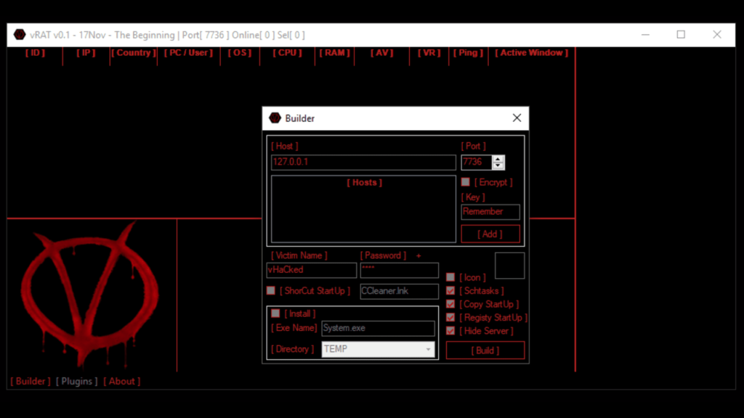The height and width of the screenshot is (418, 744).
Task: Enable the Icon checkbox
Action: coord(450,277)
